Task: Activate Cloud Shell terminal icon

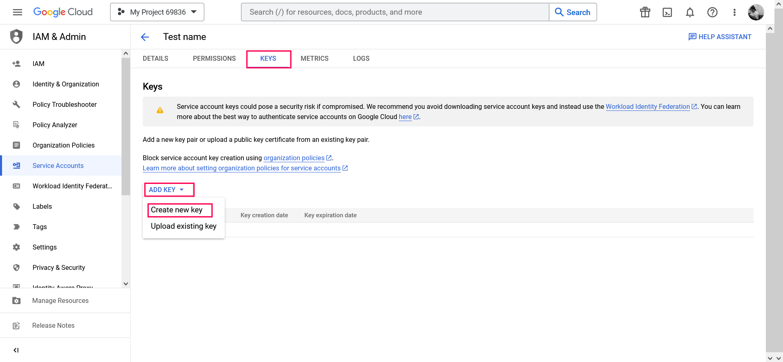Action: click(x=668, y=12)
